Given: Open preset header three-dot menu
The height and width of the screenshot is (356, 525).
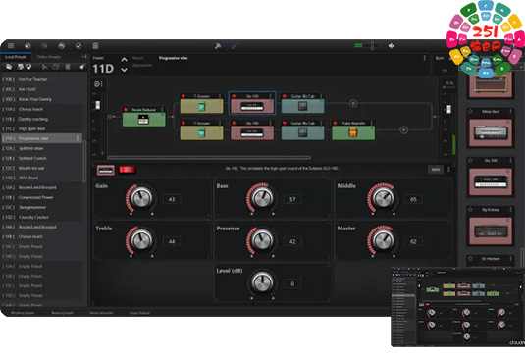Looking at the screenshot, I should tap(425, 58).
